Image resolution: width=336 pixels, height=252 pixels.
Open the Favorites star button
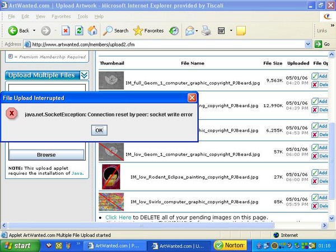[x=148, y=31]
